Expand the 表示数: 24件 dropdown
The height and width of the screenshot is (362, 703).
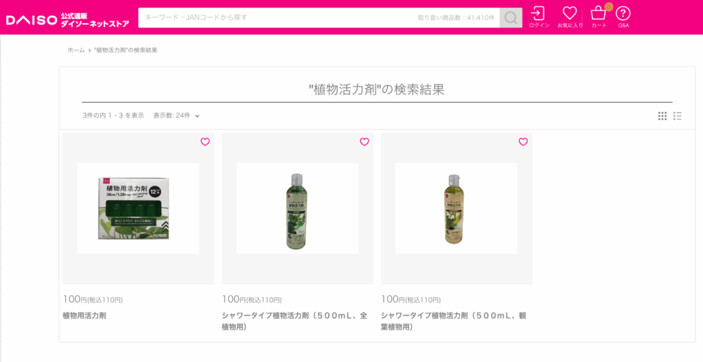click(x=176, y=116)
